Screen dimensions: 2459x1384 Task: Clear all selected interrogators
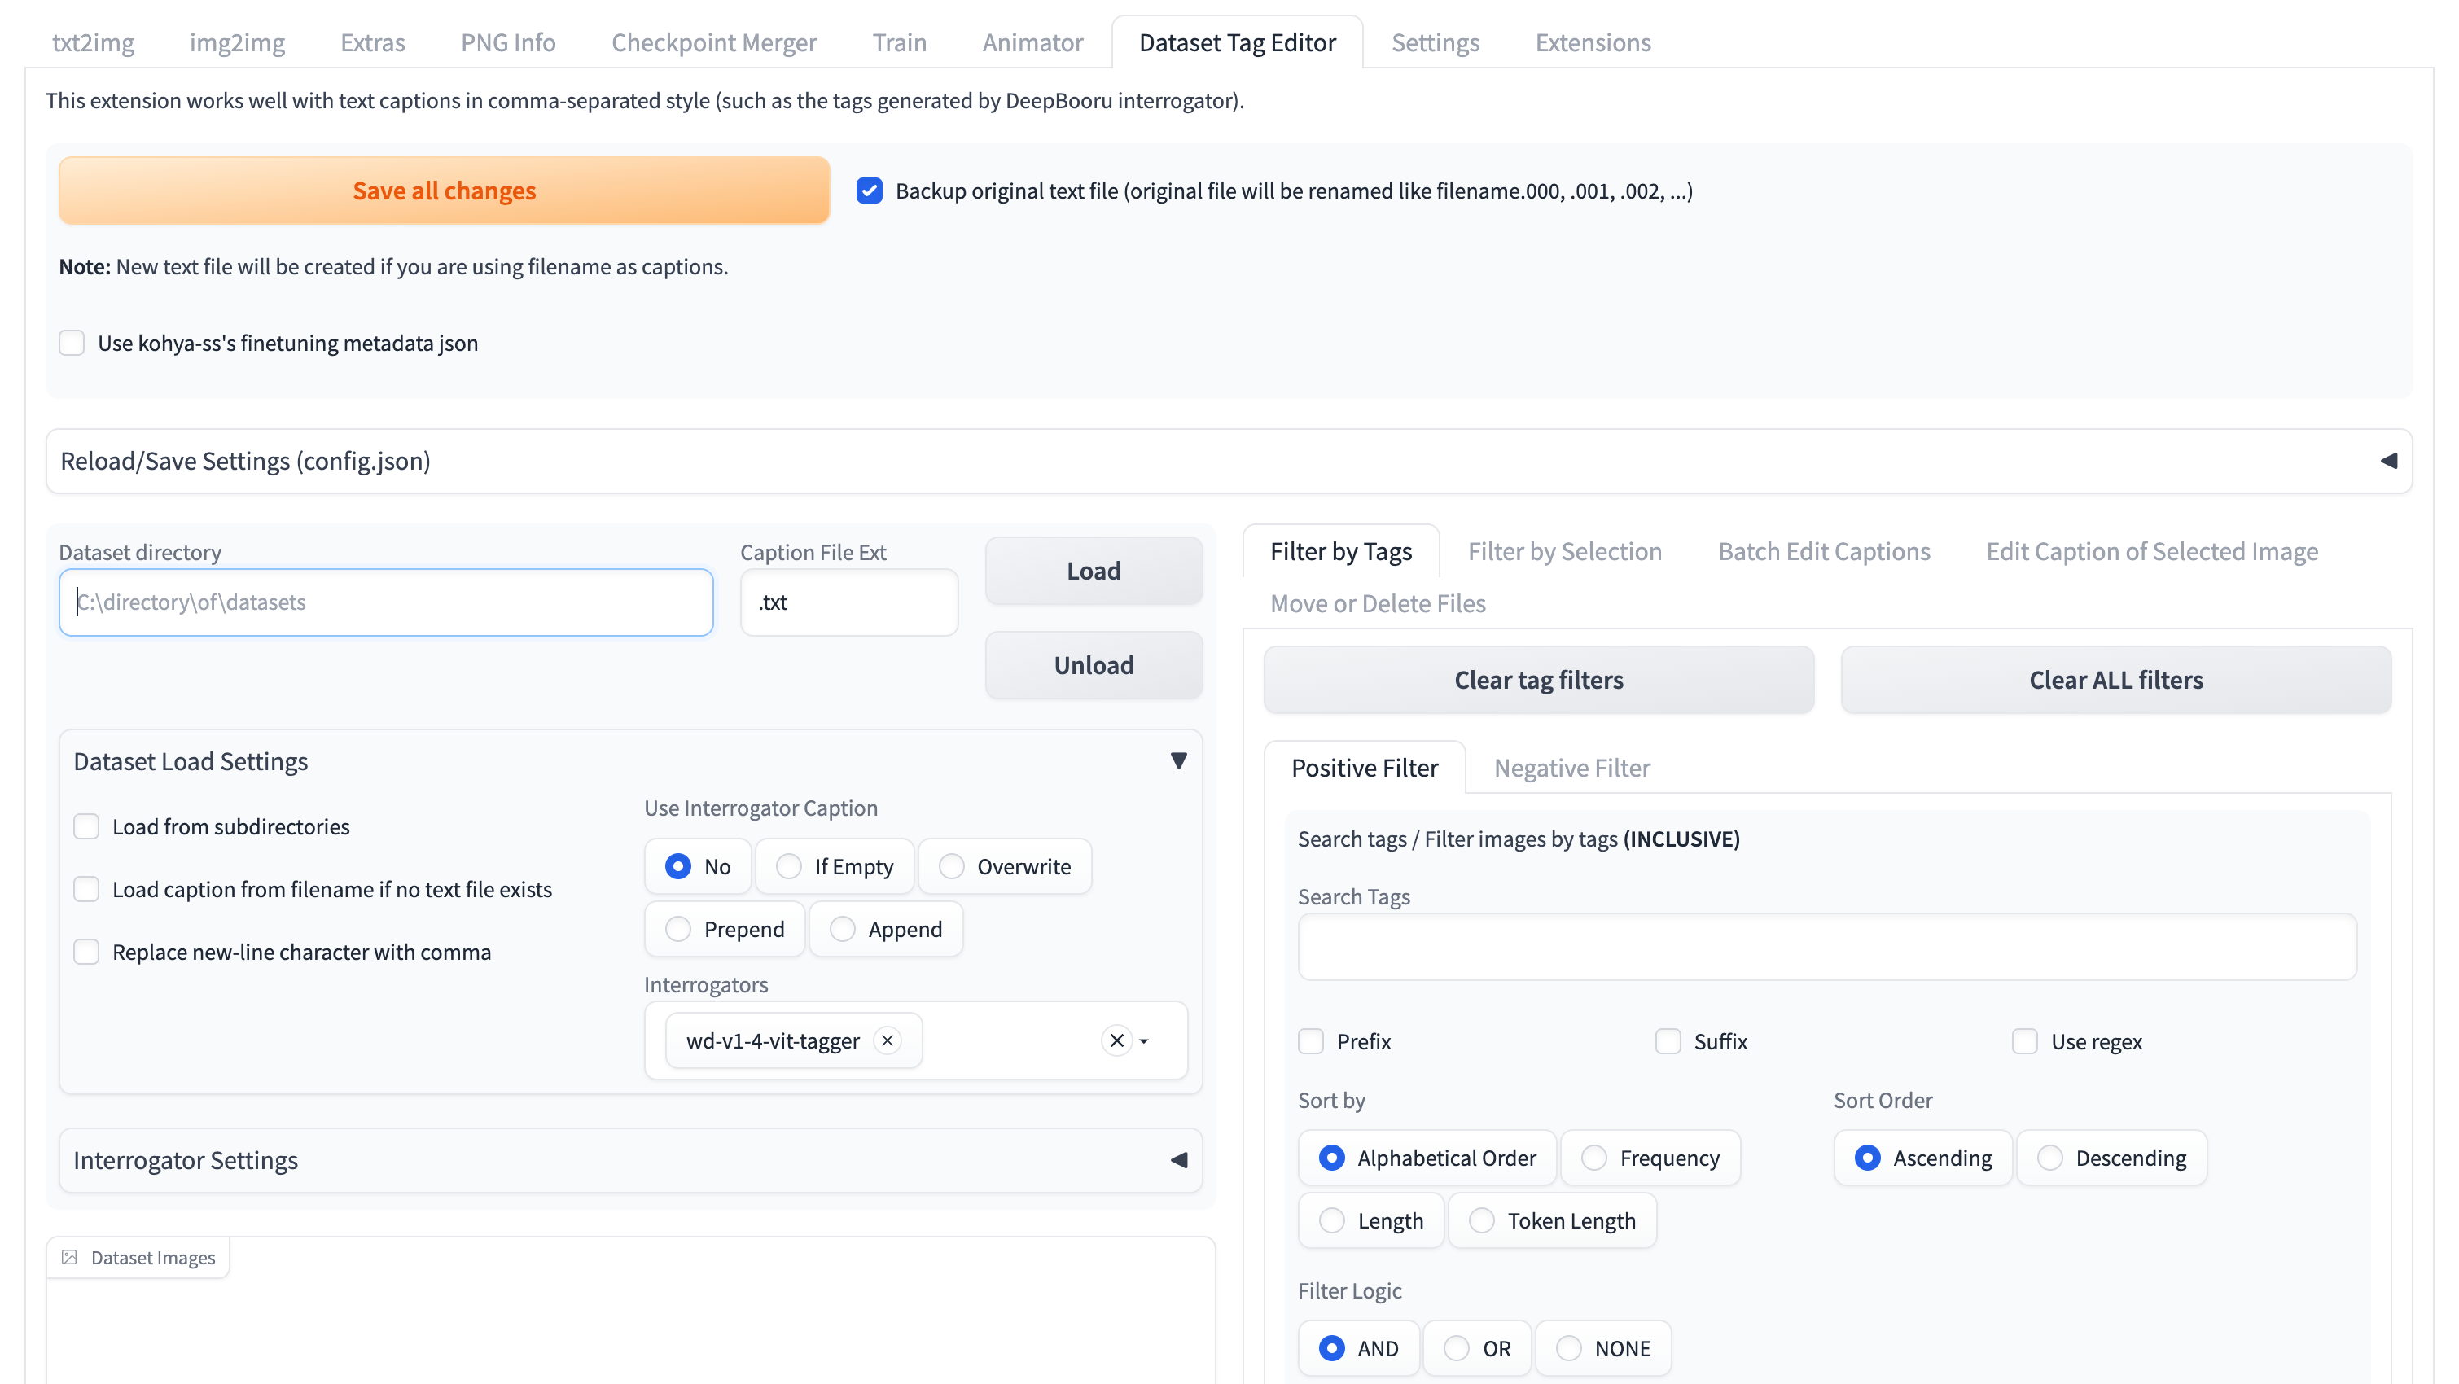[1116, 1040]
